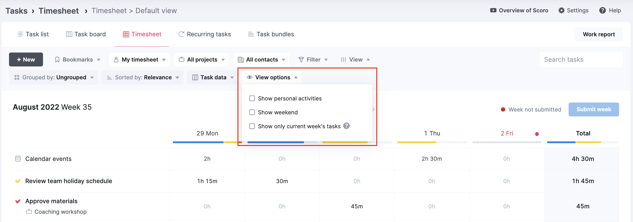Enable Show weekend checkbox
The width and height of the screenshot is (633, 222).
click(252, 112)
